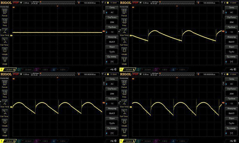Select +Width measurement icon in top-left scope panel
239x143 pixels.
5,50
